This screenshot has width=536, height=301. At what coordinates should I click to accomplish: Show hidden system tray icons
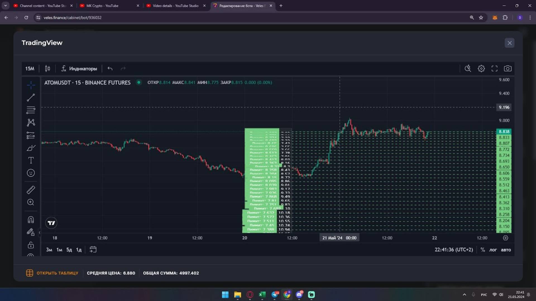[x=464, y=295]
